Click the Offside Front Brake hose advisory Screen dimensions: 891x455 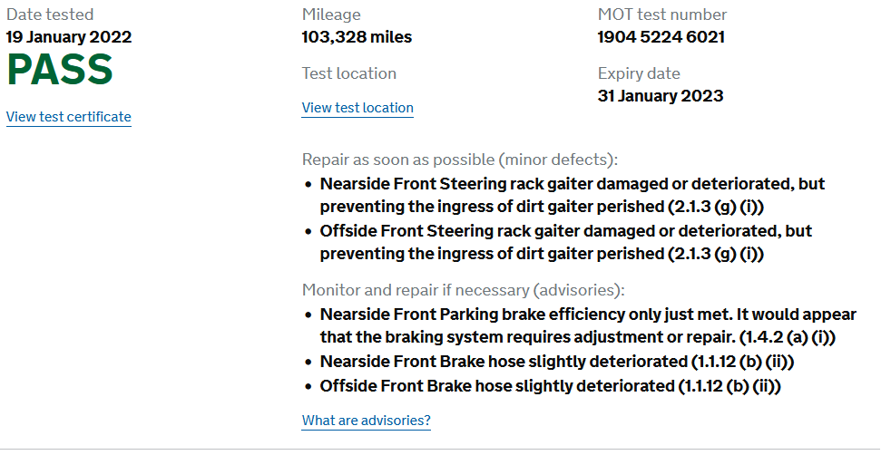point(551,386)
